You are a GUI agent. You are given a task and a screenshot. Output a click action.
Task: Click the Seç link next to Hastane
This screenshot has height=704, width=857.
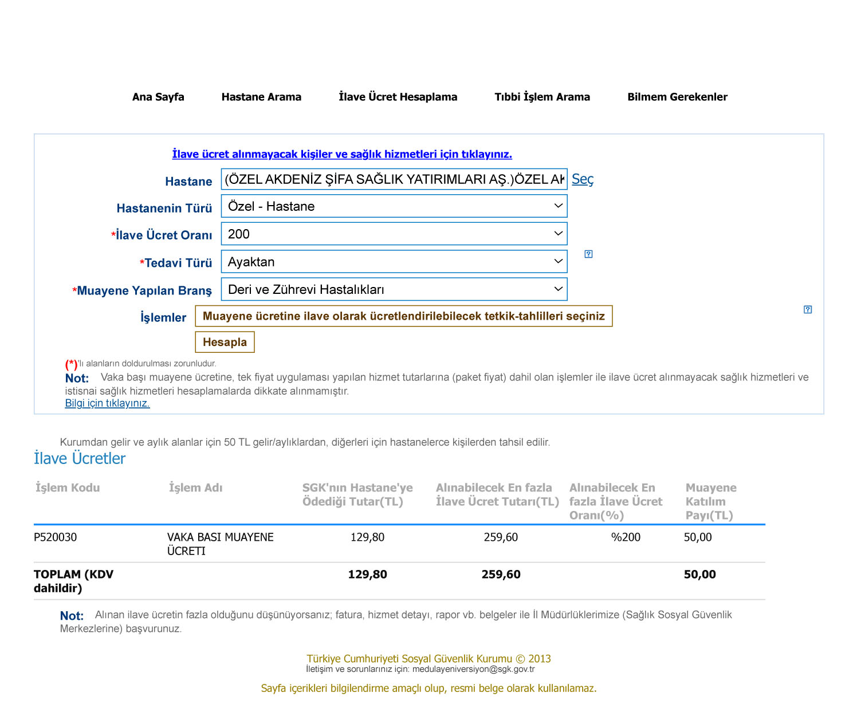(582, 179)
